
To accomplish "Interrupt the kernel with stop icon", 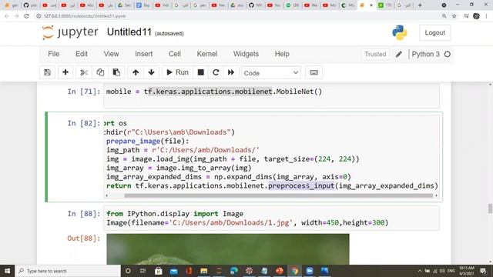I will [x=200, y=72].
